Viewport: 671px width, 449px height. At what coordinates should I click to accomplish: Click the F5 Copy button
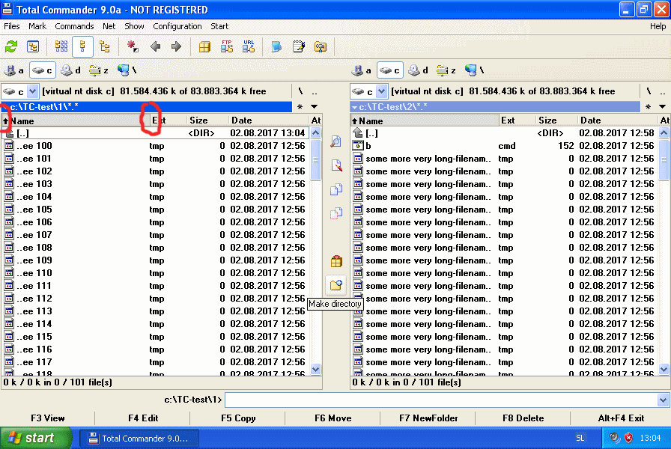(x=238, y=418)
